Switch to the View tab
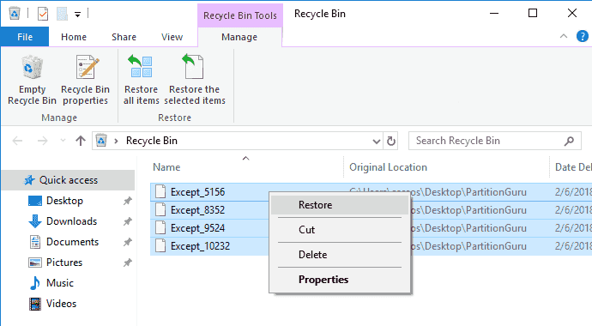The width and height of the screenshot is (592, 326). [x=172, y=37]
